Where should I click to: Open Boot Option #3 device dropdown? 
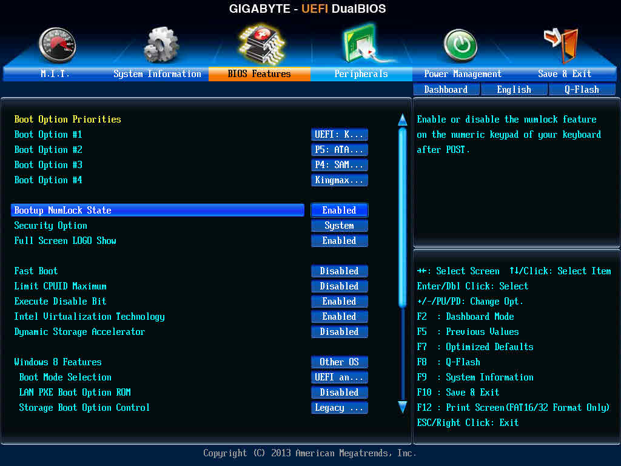(x=340, y=164)
